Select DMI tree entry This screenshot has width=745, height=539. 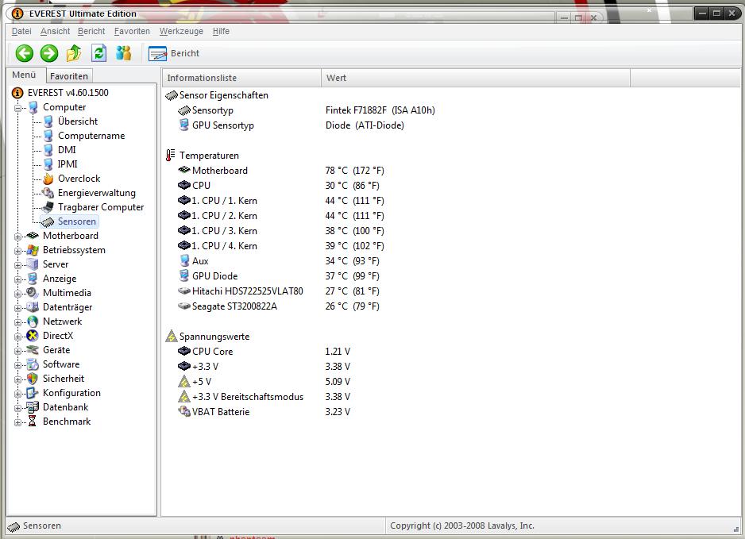point(67,150)
